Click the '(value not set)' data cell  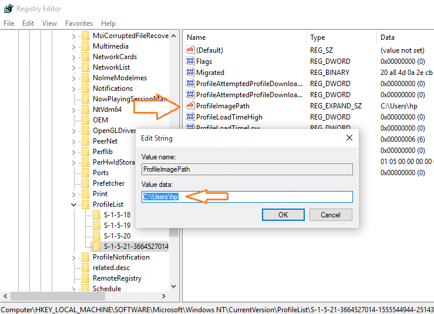402,50
